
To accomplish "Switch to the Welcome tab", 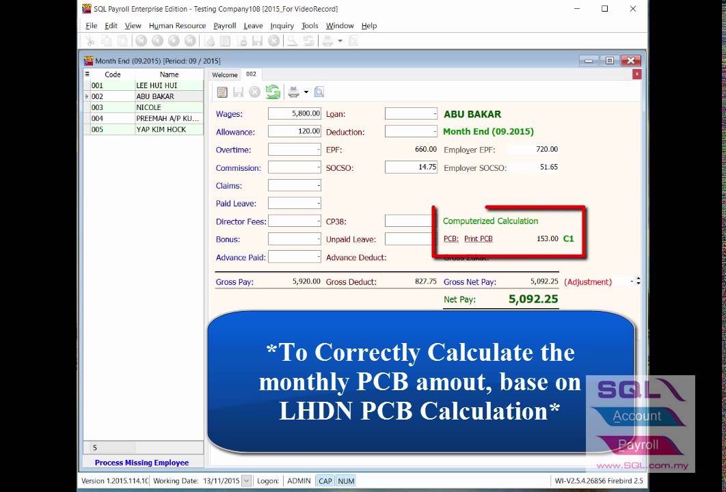I will click(224, 75).
